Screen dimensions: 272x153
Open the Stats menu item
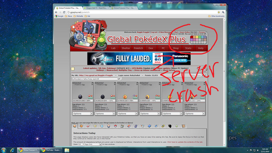[x=188, y=48]
